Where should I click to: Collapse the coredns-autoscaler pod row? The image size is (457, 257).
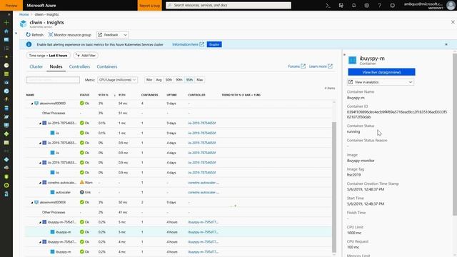pyautogui.click(x=40, y=183)
